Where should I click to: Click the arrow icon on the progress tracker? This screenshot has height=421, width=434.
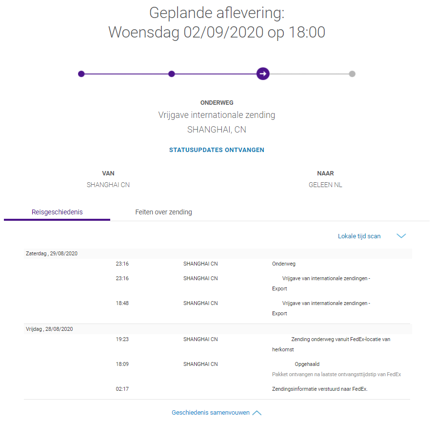(263, 74)
